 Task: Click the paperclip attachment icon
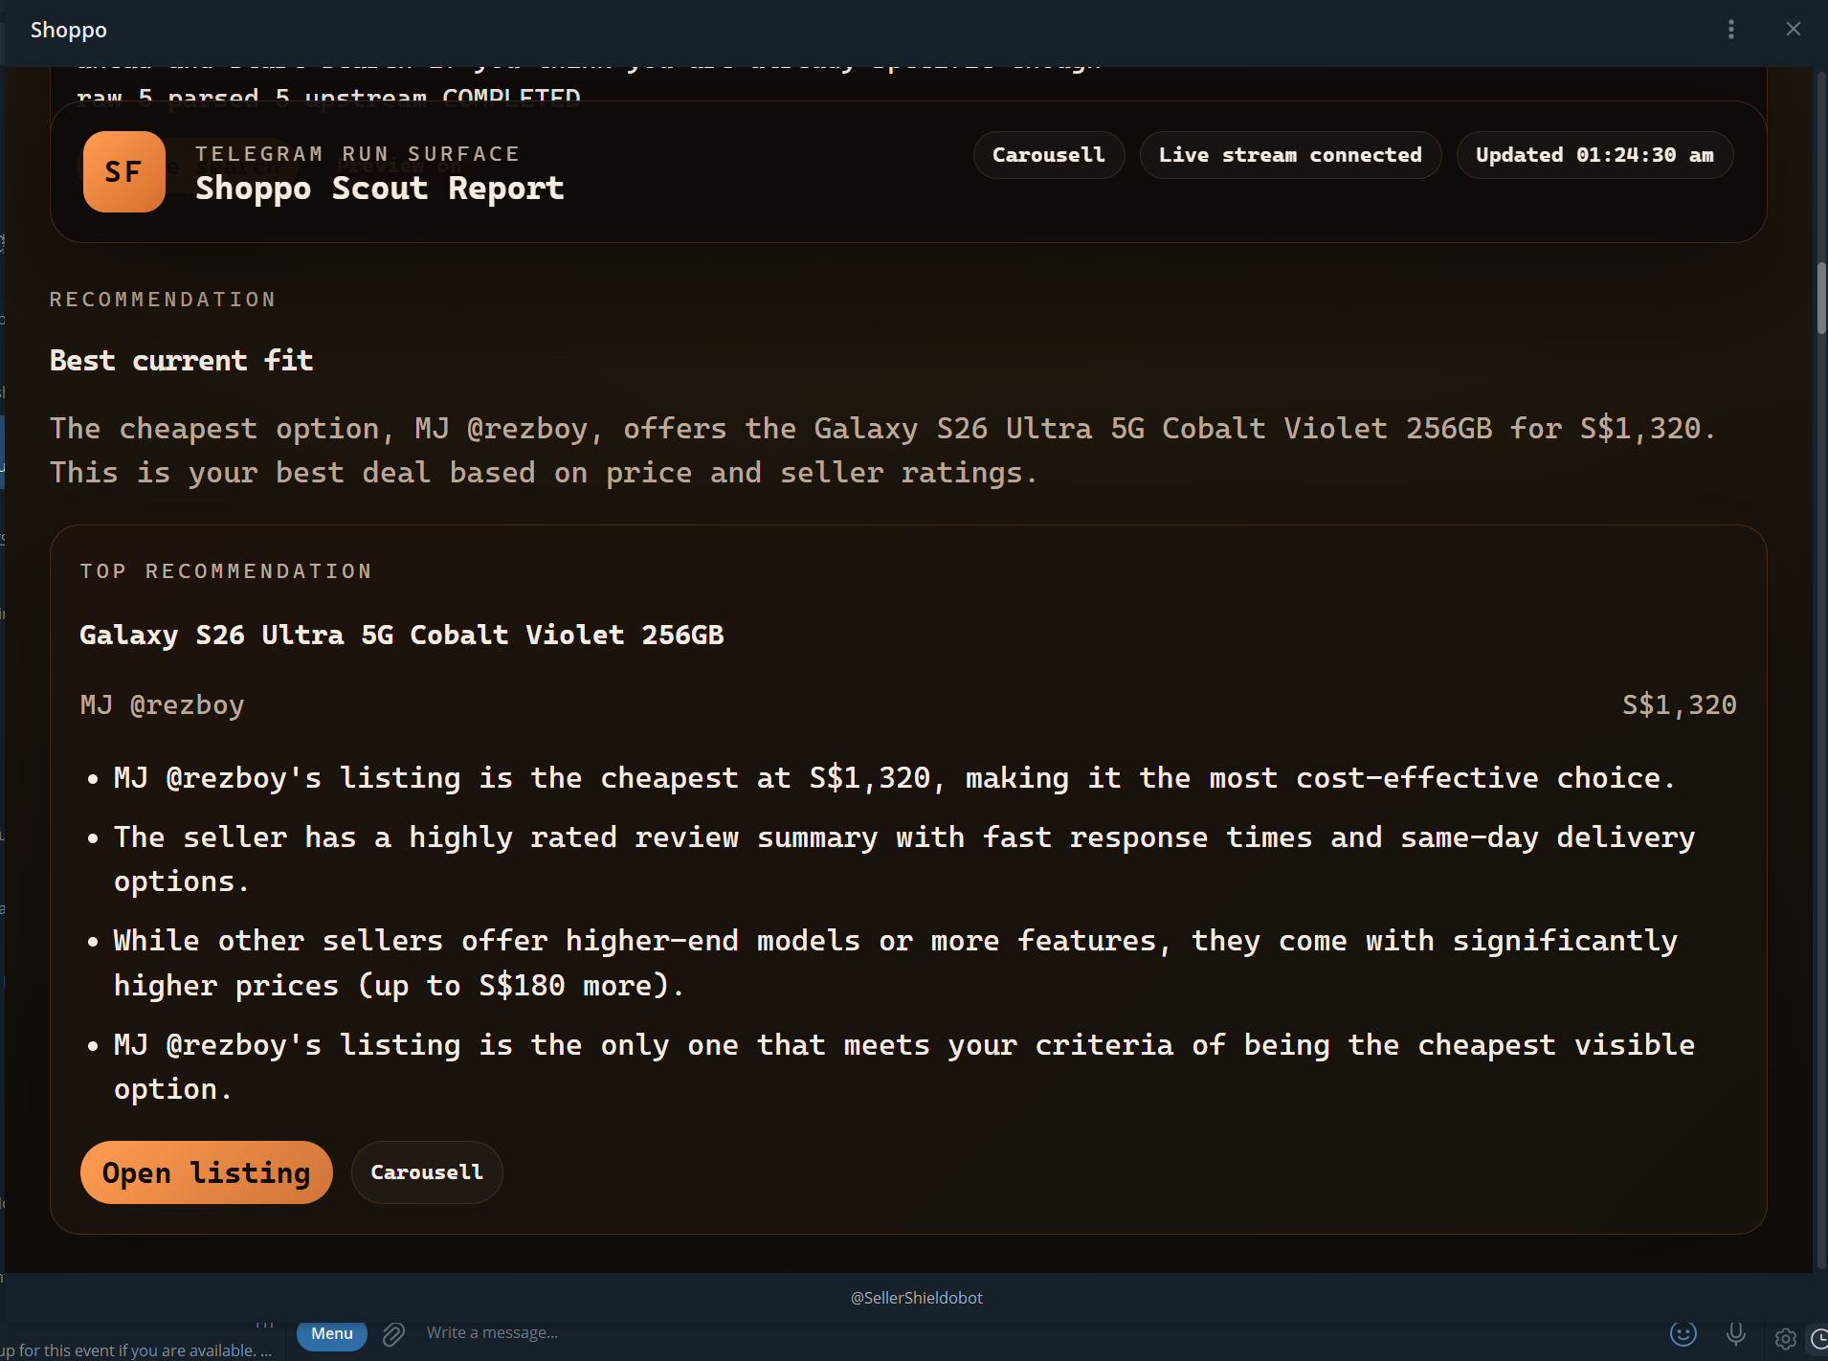tap(393, 1334)
